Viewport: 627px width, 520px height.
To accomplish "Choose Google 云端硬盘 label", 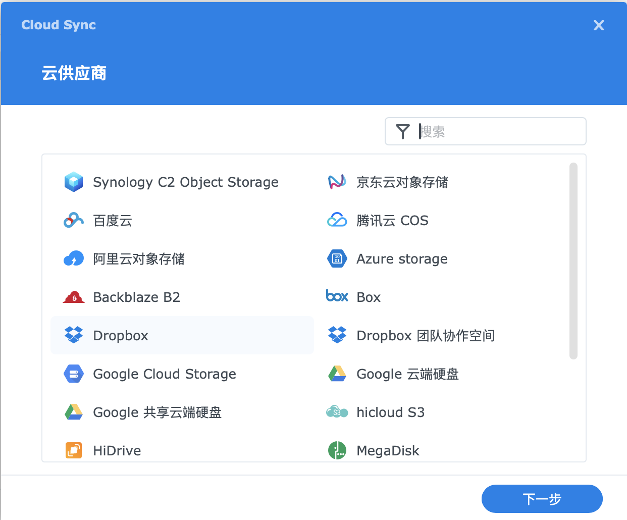I will click(x=407, y=374).
